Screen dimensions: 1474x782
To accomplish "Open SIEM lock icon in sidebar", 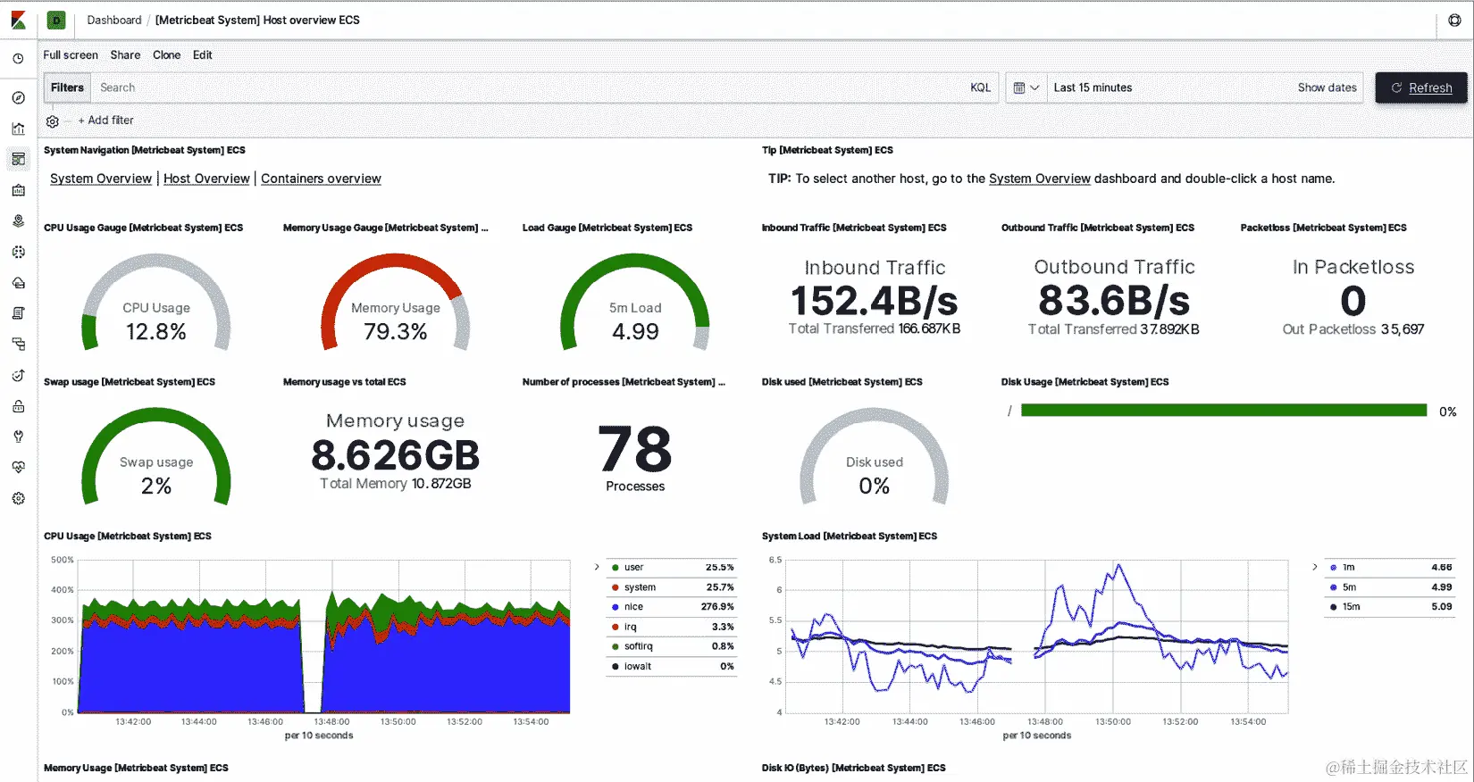I will (x=18, y=406).
